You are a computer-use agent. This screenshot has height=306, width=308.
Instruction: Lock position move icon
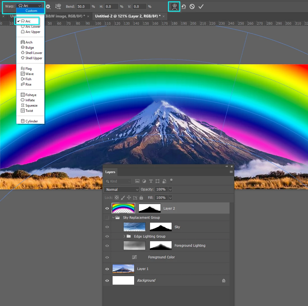[x=129, y=197]
